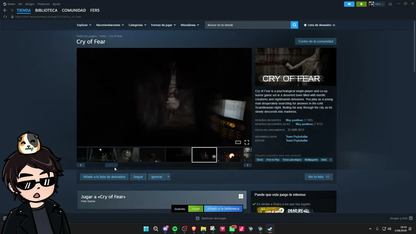Click the right arrow of the screenshot strip

point(247,165)
